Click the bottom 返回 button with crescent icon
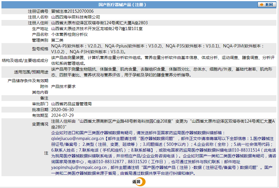This screenshot has height=188, width=279. pos(139,182)
